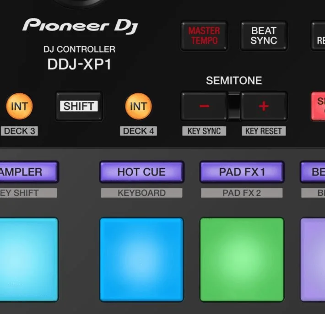Click the Pioneer DJ logo
This screenshot has height=314, width=325.
pyautogui.click(x=80, y=26)
